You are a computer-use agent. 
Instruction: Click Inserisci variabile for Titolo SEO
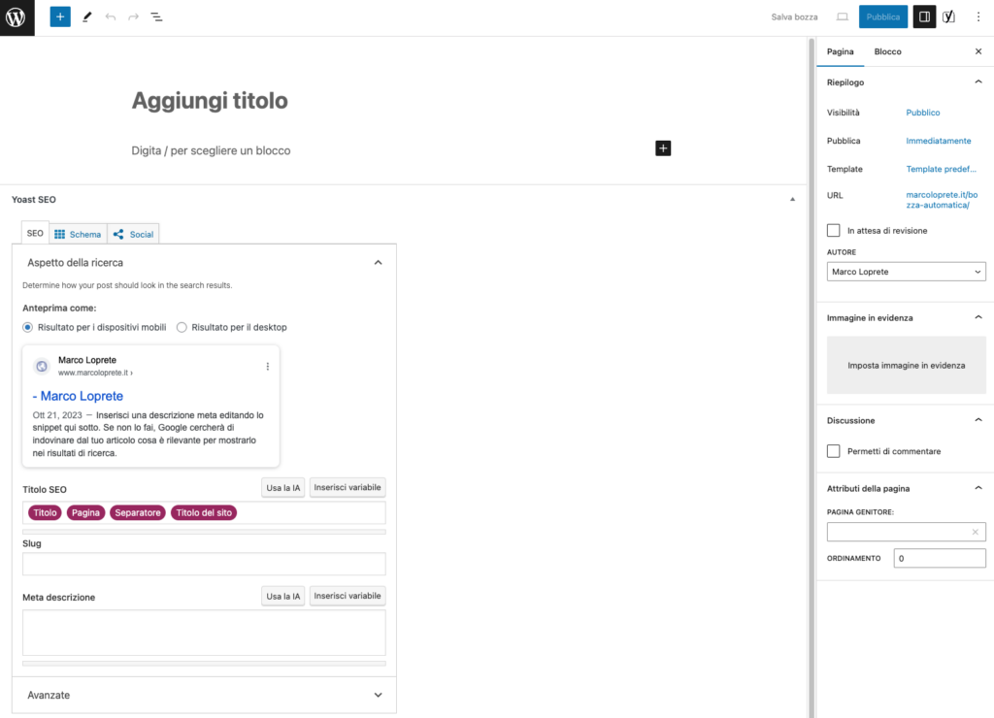348,487
